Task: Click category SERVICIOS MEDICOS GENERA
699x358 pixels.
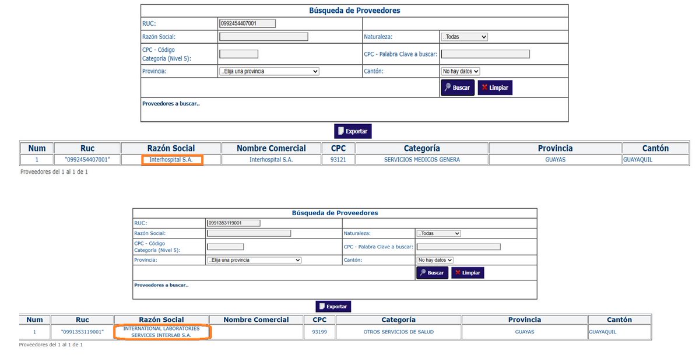Action: pyautogui.click(x=421, y=160)
